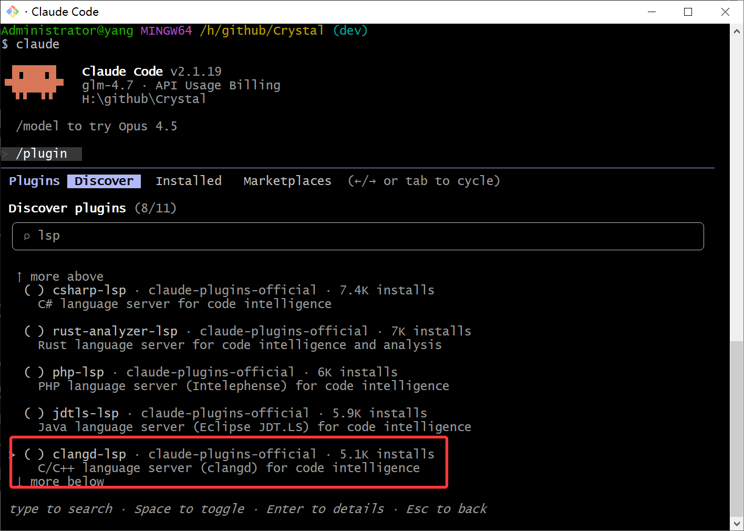This screenshot has height=531, width=744.
Task: Click 'Discover plugins (8/11)' heading
Action: click(x=92, y=208)
